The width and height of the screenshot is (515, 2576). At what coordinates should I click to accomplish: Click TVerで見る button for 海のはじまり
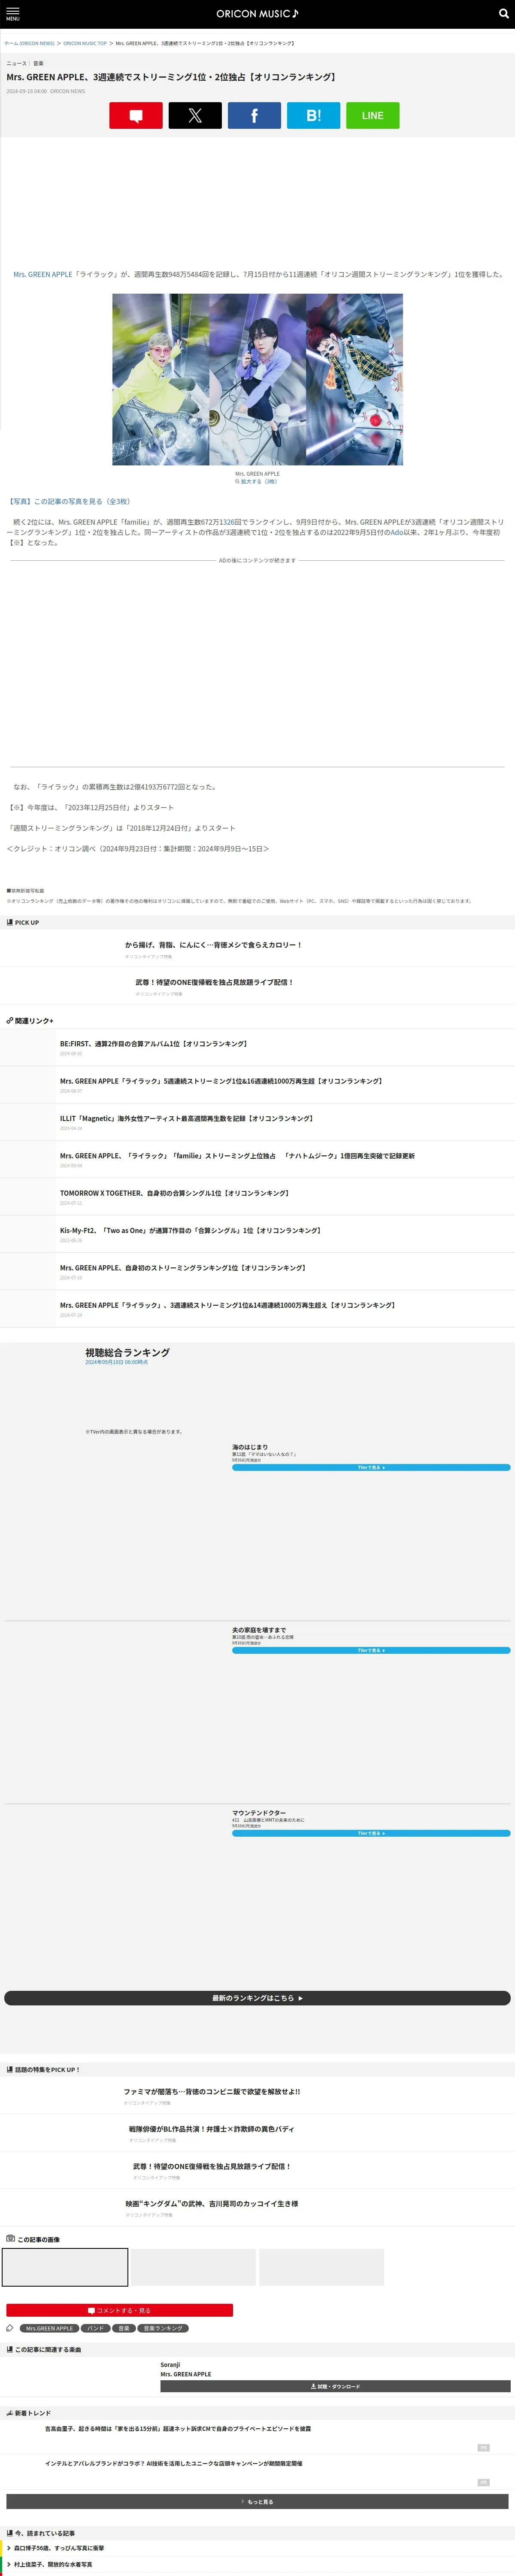(371, 1467)
